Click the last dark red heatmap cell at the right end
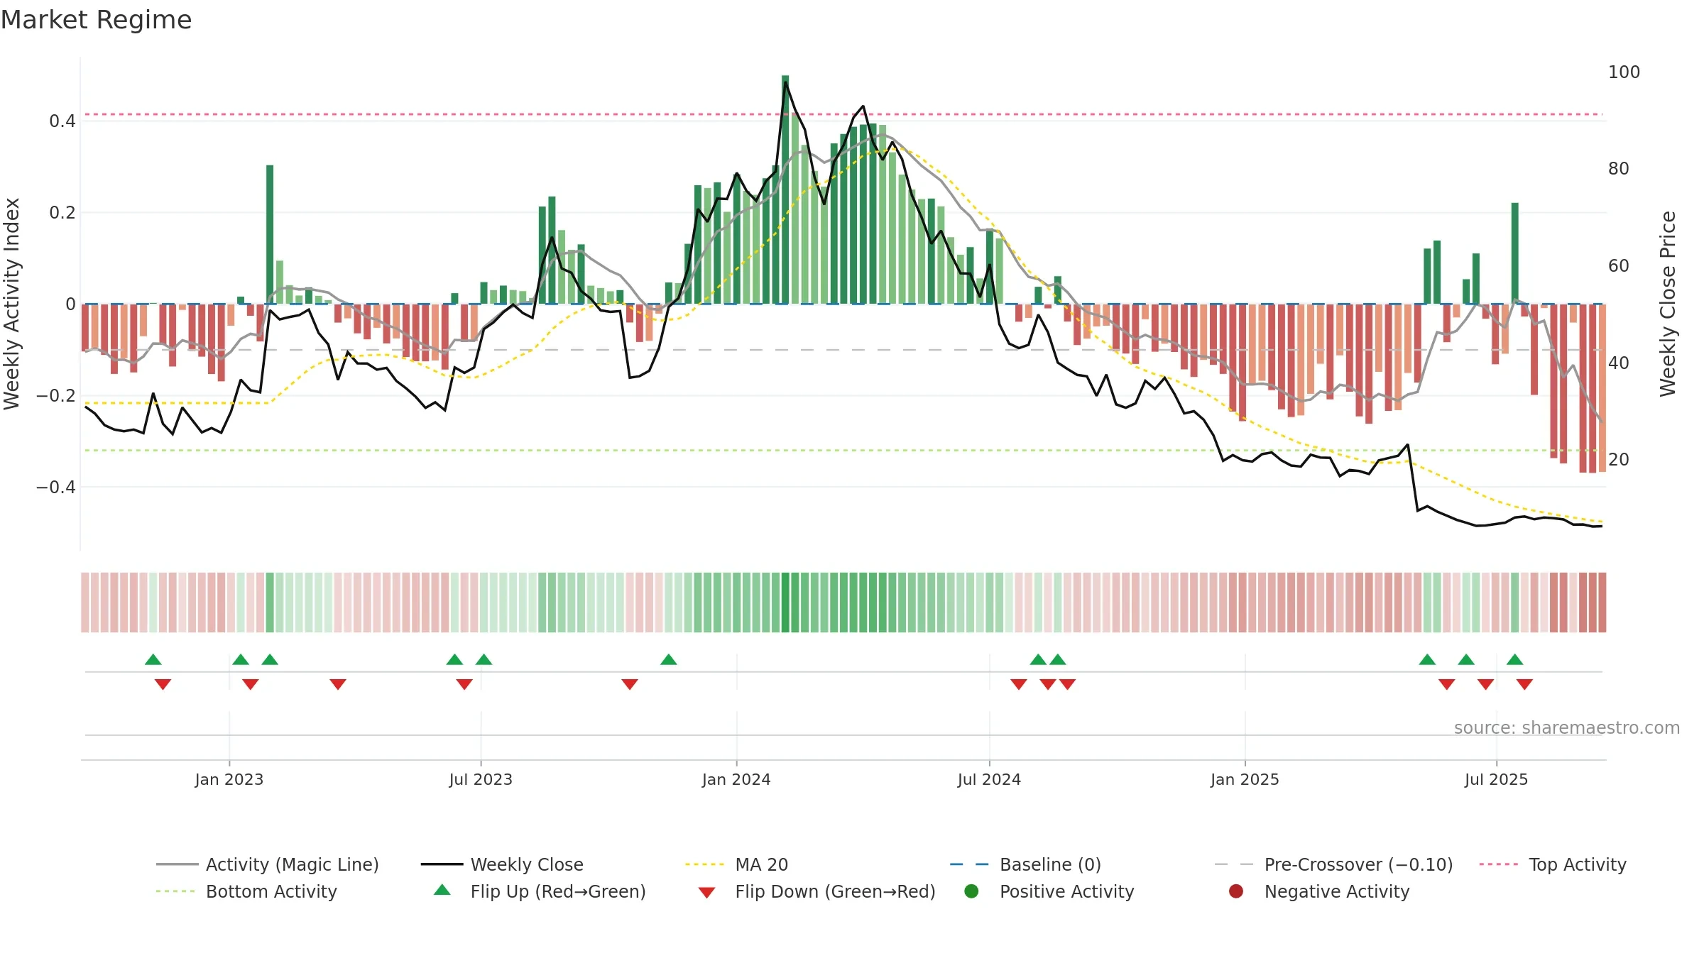The width and height of the screenshot is (1704, 958). 1602,602
